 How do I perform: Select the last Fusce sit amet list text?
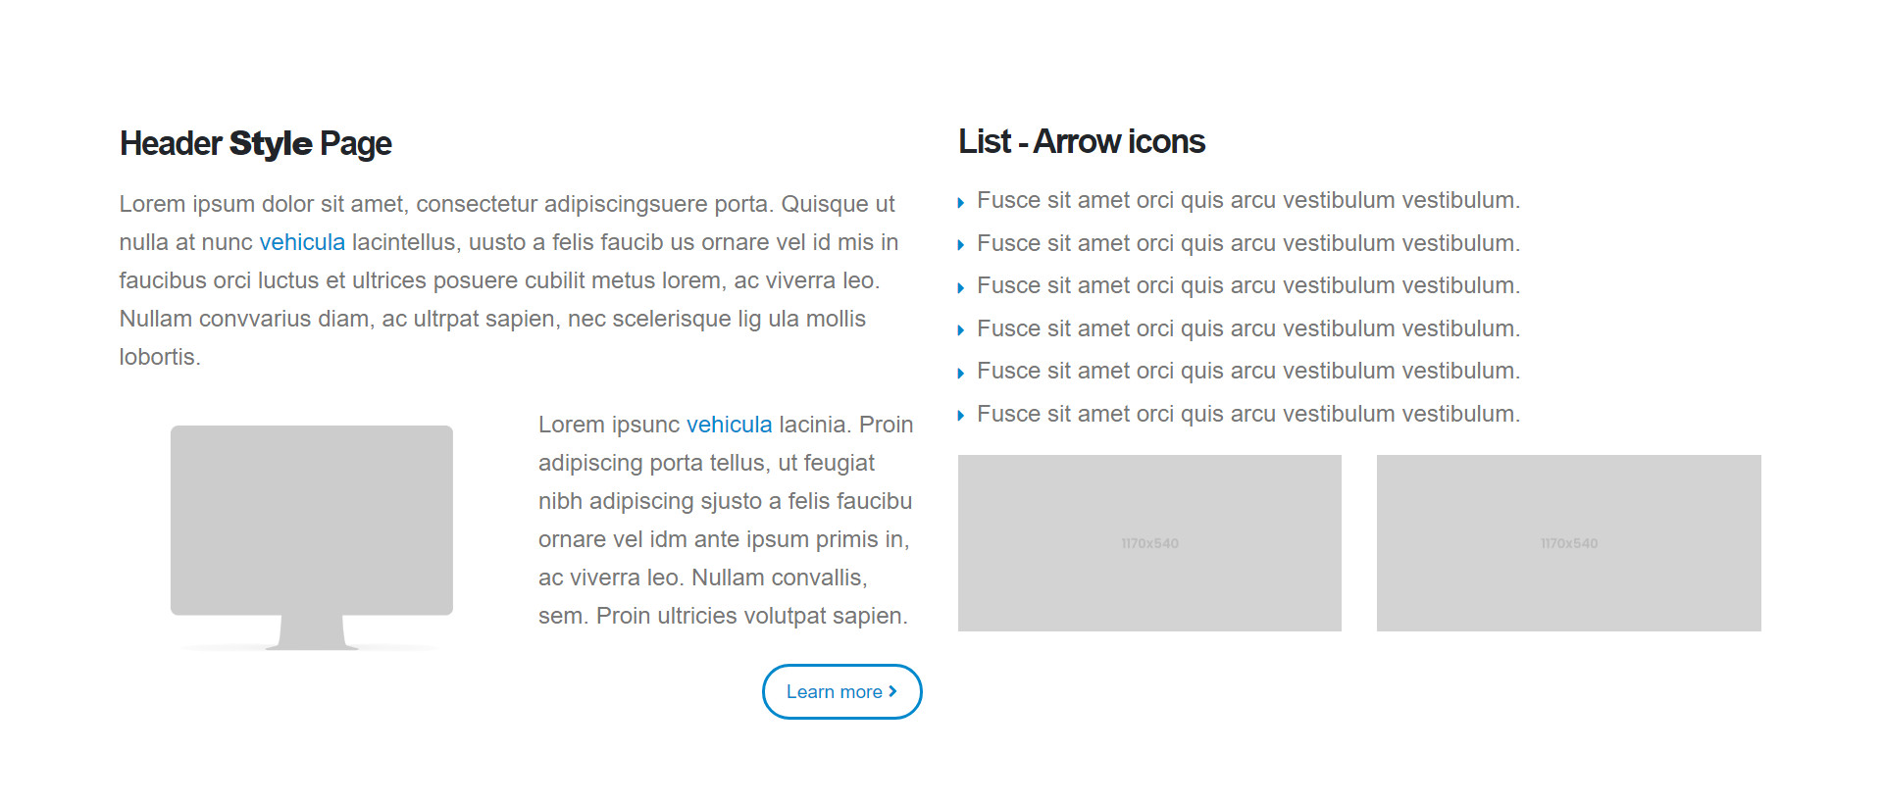1248,414
